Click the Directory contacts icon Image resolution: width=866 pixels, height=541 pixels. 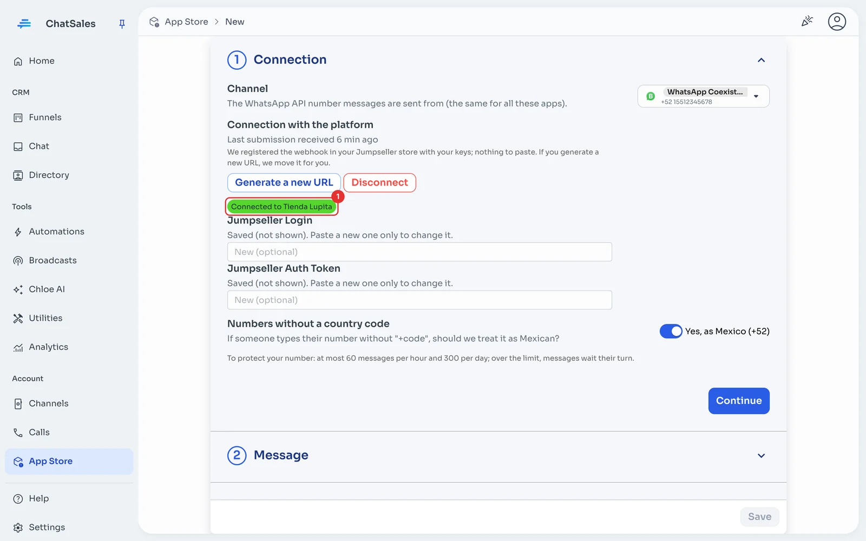[x=18, y=175]
